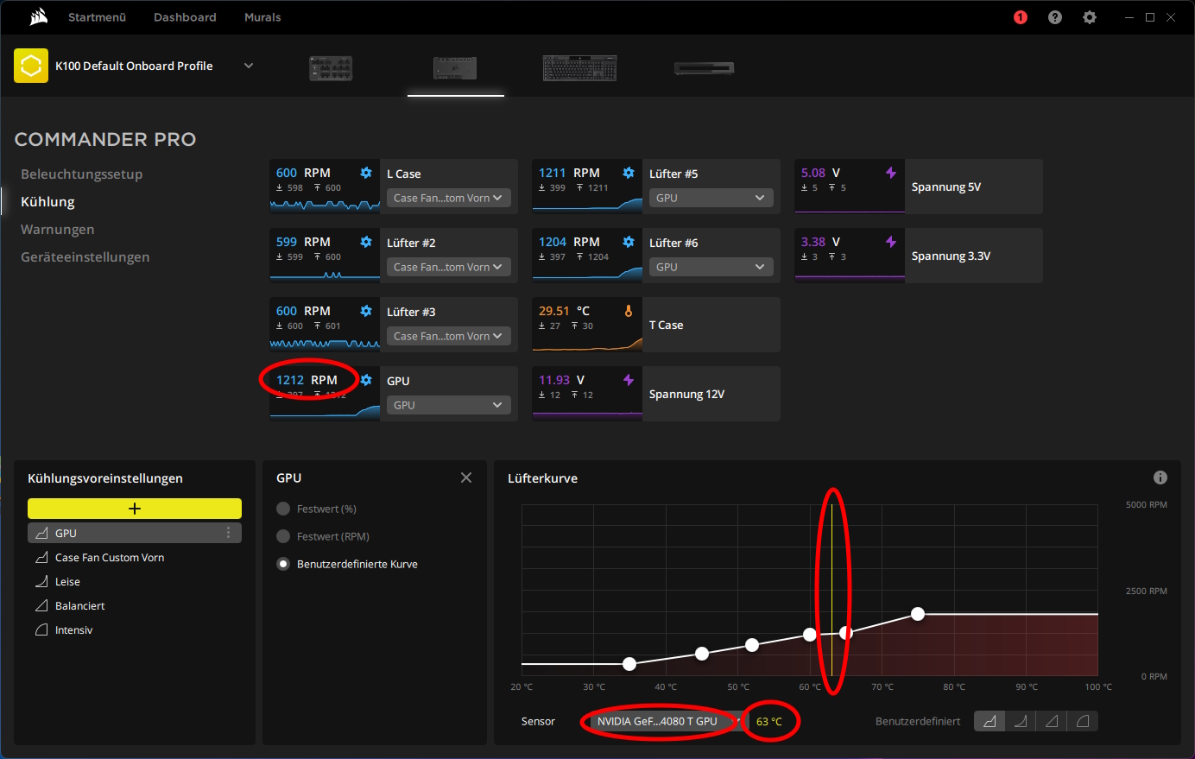Select the K100 keyboard device thumbnail
Screen dimensions: 1195x759
(x=579, y=68)
